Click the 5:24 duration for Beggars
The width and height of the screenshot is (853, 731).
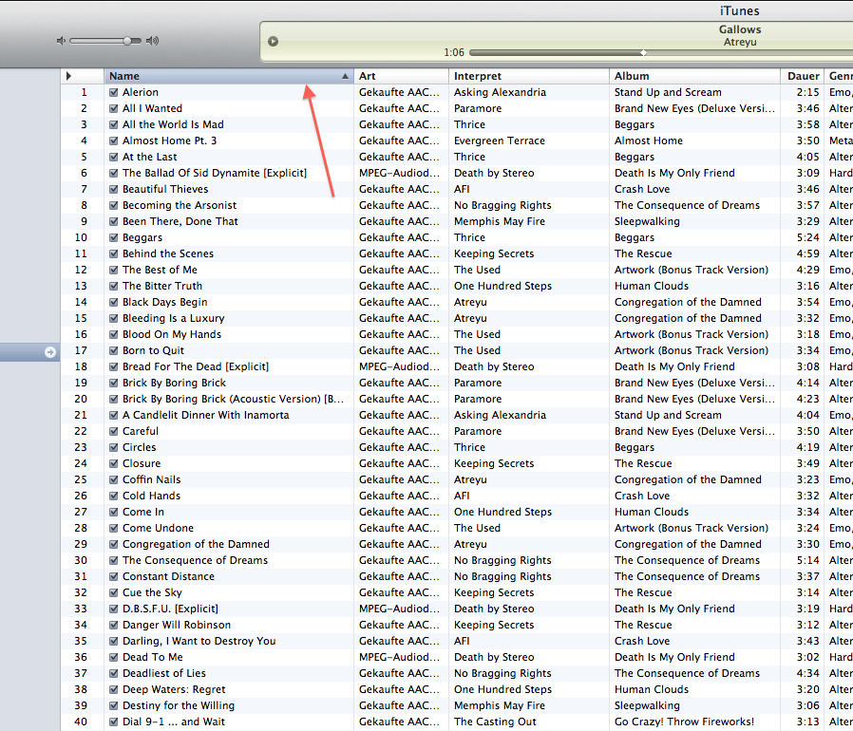pos(807,237)
